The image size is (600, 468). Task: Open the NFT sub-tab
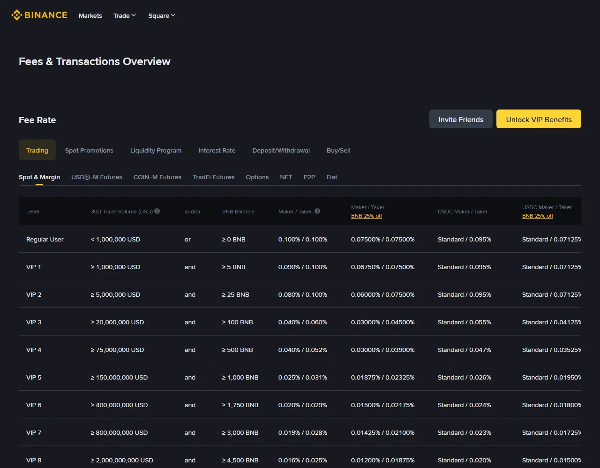coord(286,177)
